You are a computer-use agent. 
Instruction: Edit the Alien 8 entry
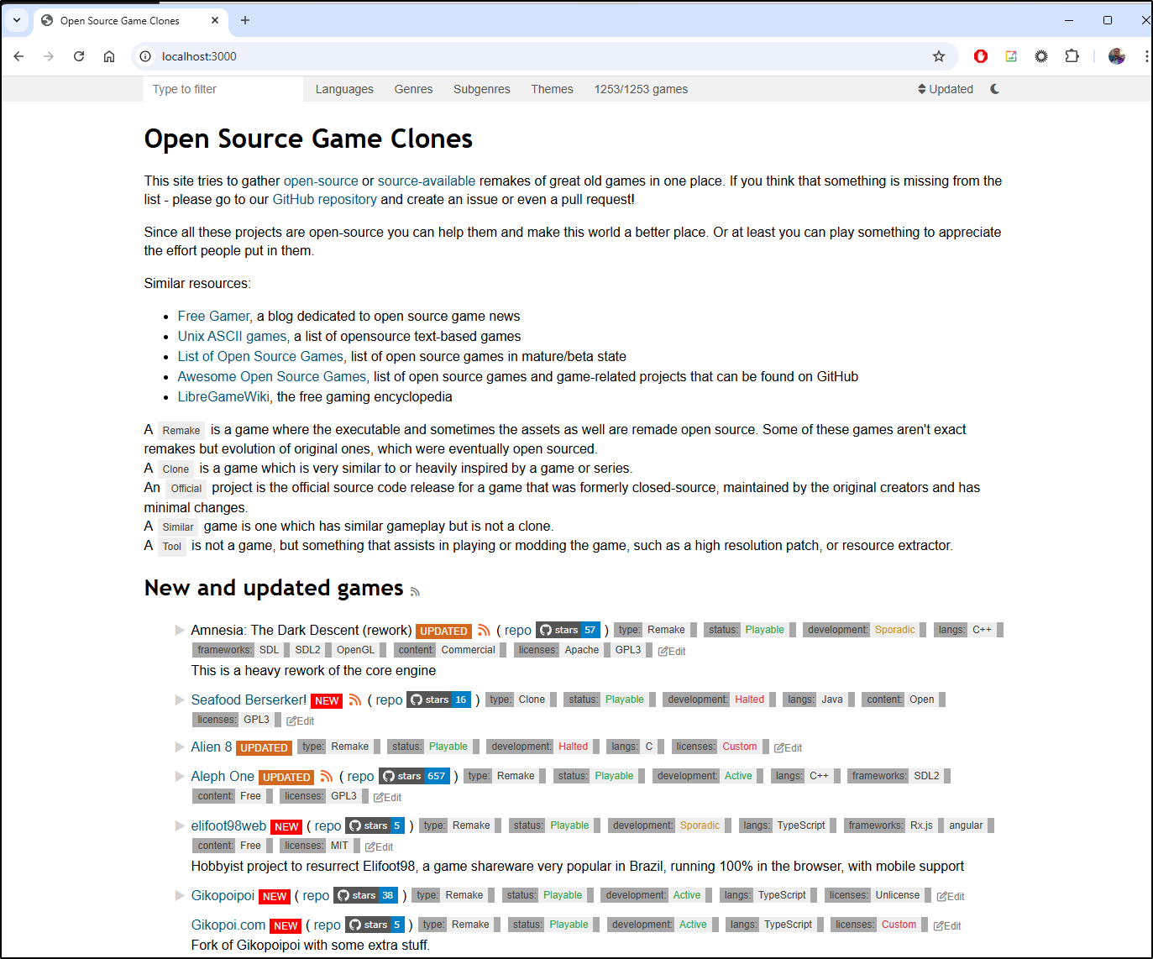(x=788, y=747)
